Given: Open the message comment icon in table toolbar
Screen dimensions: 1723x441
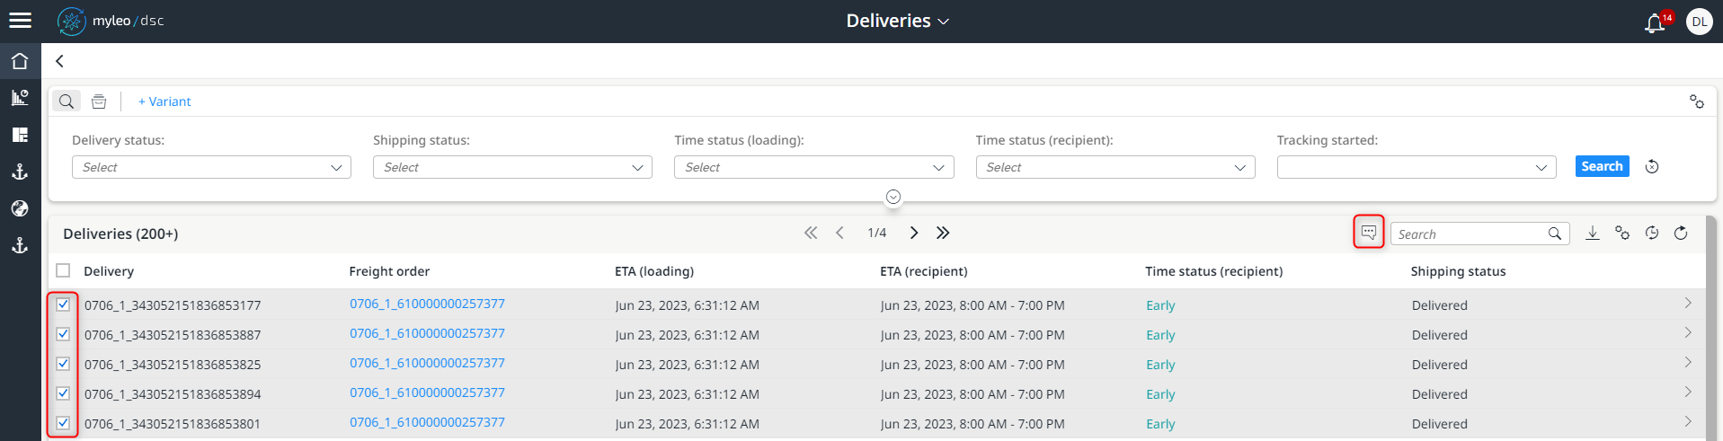Looking at the screenshot, I should [x=1368, y=233].
